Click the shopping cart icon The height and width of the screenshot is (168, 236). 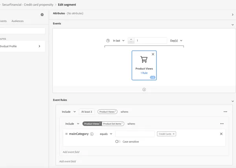(144, 60)
